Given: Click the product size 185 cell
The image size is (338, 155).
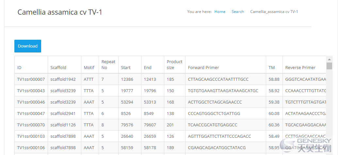Looking at the screenshot, I should tap(175, 79).
